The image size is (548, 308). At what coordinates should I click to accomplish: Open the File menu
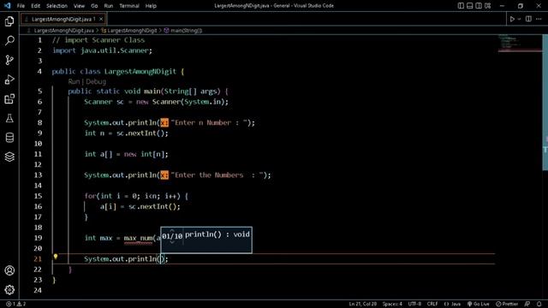point(21,6)
